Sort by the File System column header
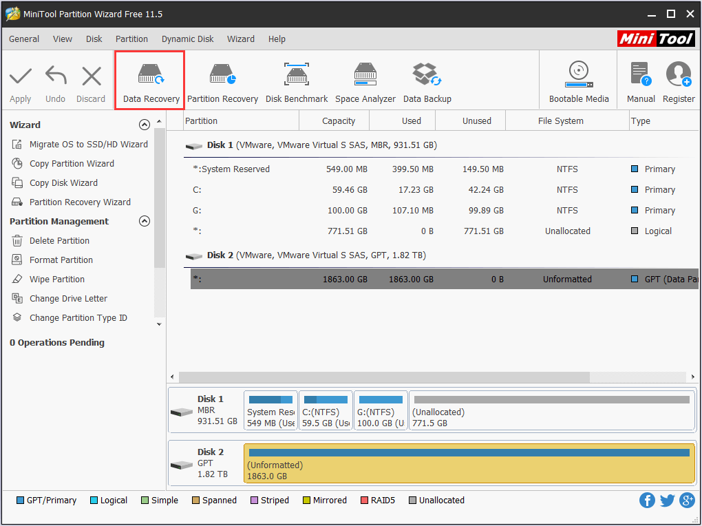Screen dimensions: 702x526 (x=567, y=121)
